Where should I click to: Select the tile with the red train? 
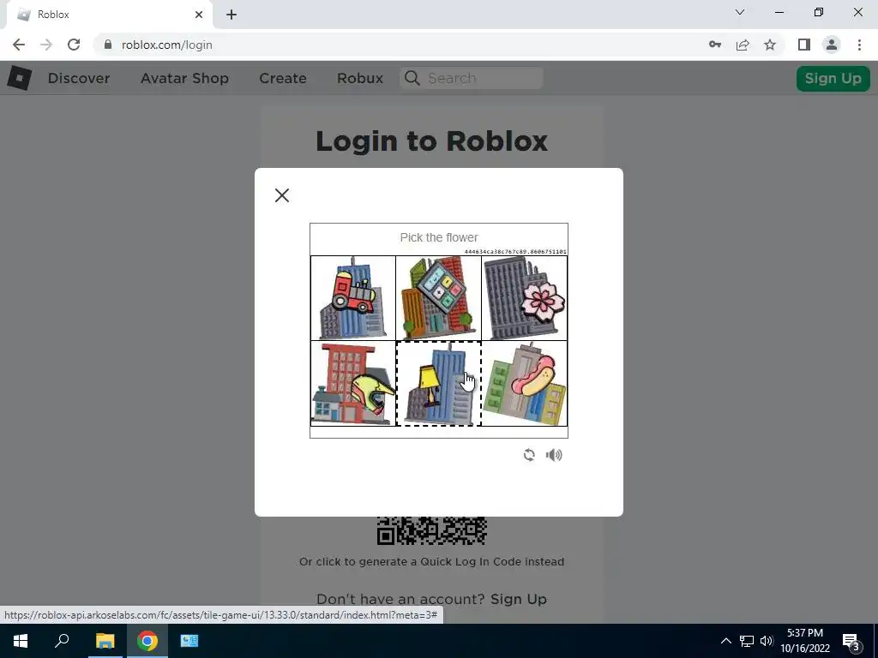pyautogui.click(x=353, y=298)
